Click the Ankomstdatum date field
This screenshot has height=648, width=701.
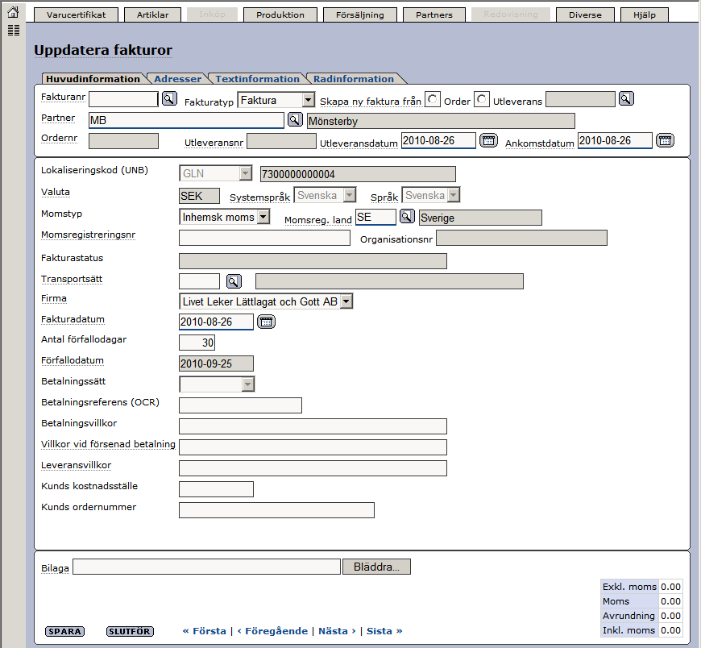(x=615, y=140)
